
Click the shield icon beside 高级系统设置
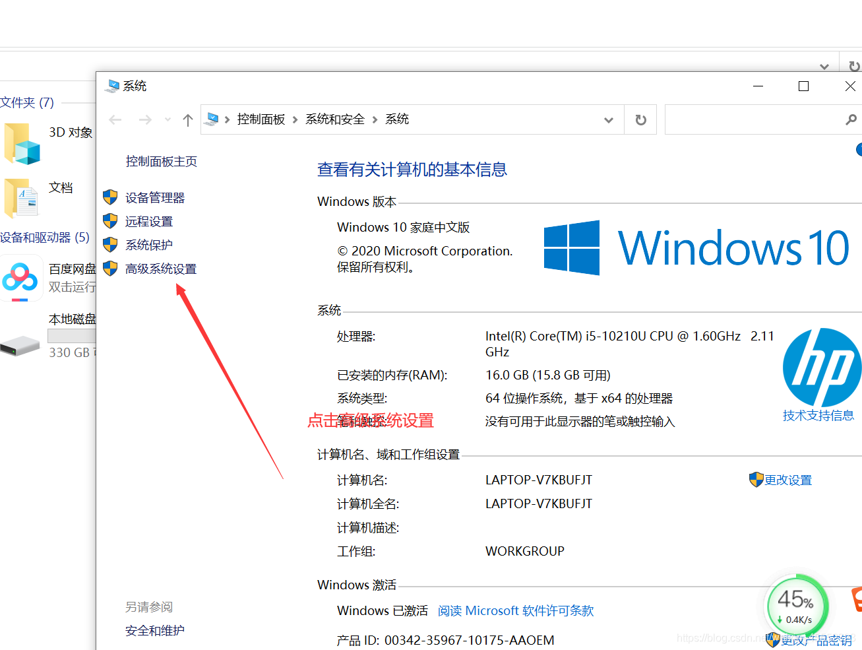pos(110,269)
